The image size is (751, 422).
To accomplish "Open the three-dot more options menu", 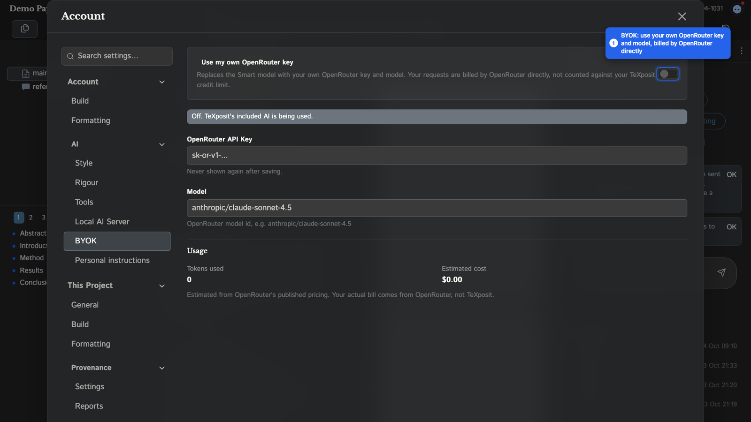I will (x=742, y=51).
